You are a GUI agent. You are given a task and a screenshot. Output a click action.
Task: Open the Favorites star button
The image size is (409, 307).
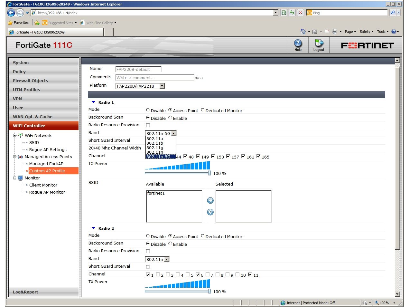tap(18, 23)
